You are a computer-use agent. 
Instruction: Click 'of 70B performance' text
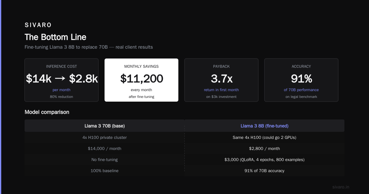301,90
